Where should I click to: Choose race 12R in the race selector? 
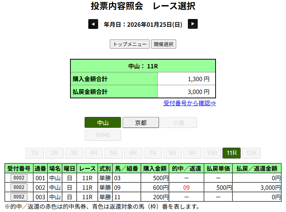251,153
